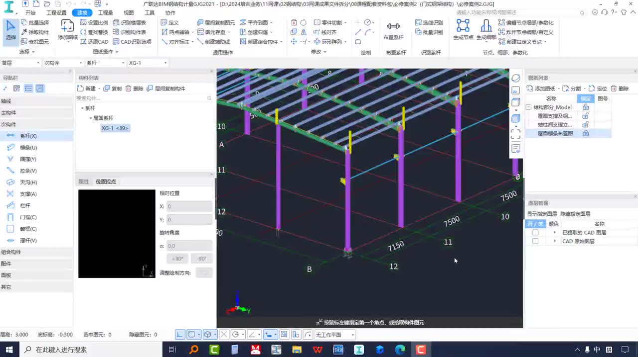Click 识别楼层表 identify floor table
Screen dimensions: 638x357
point(130,22)
